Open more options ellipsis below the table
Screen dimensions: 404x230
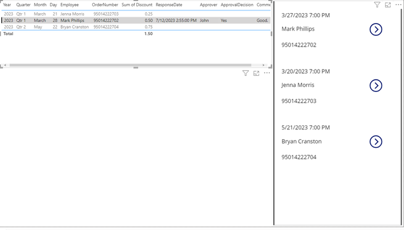point(267,73)
